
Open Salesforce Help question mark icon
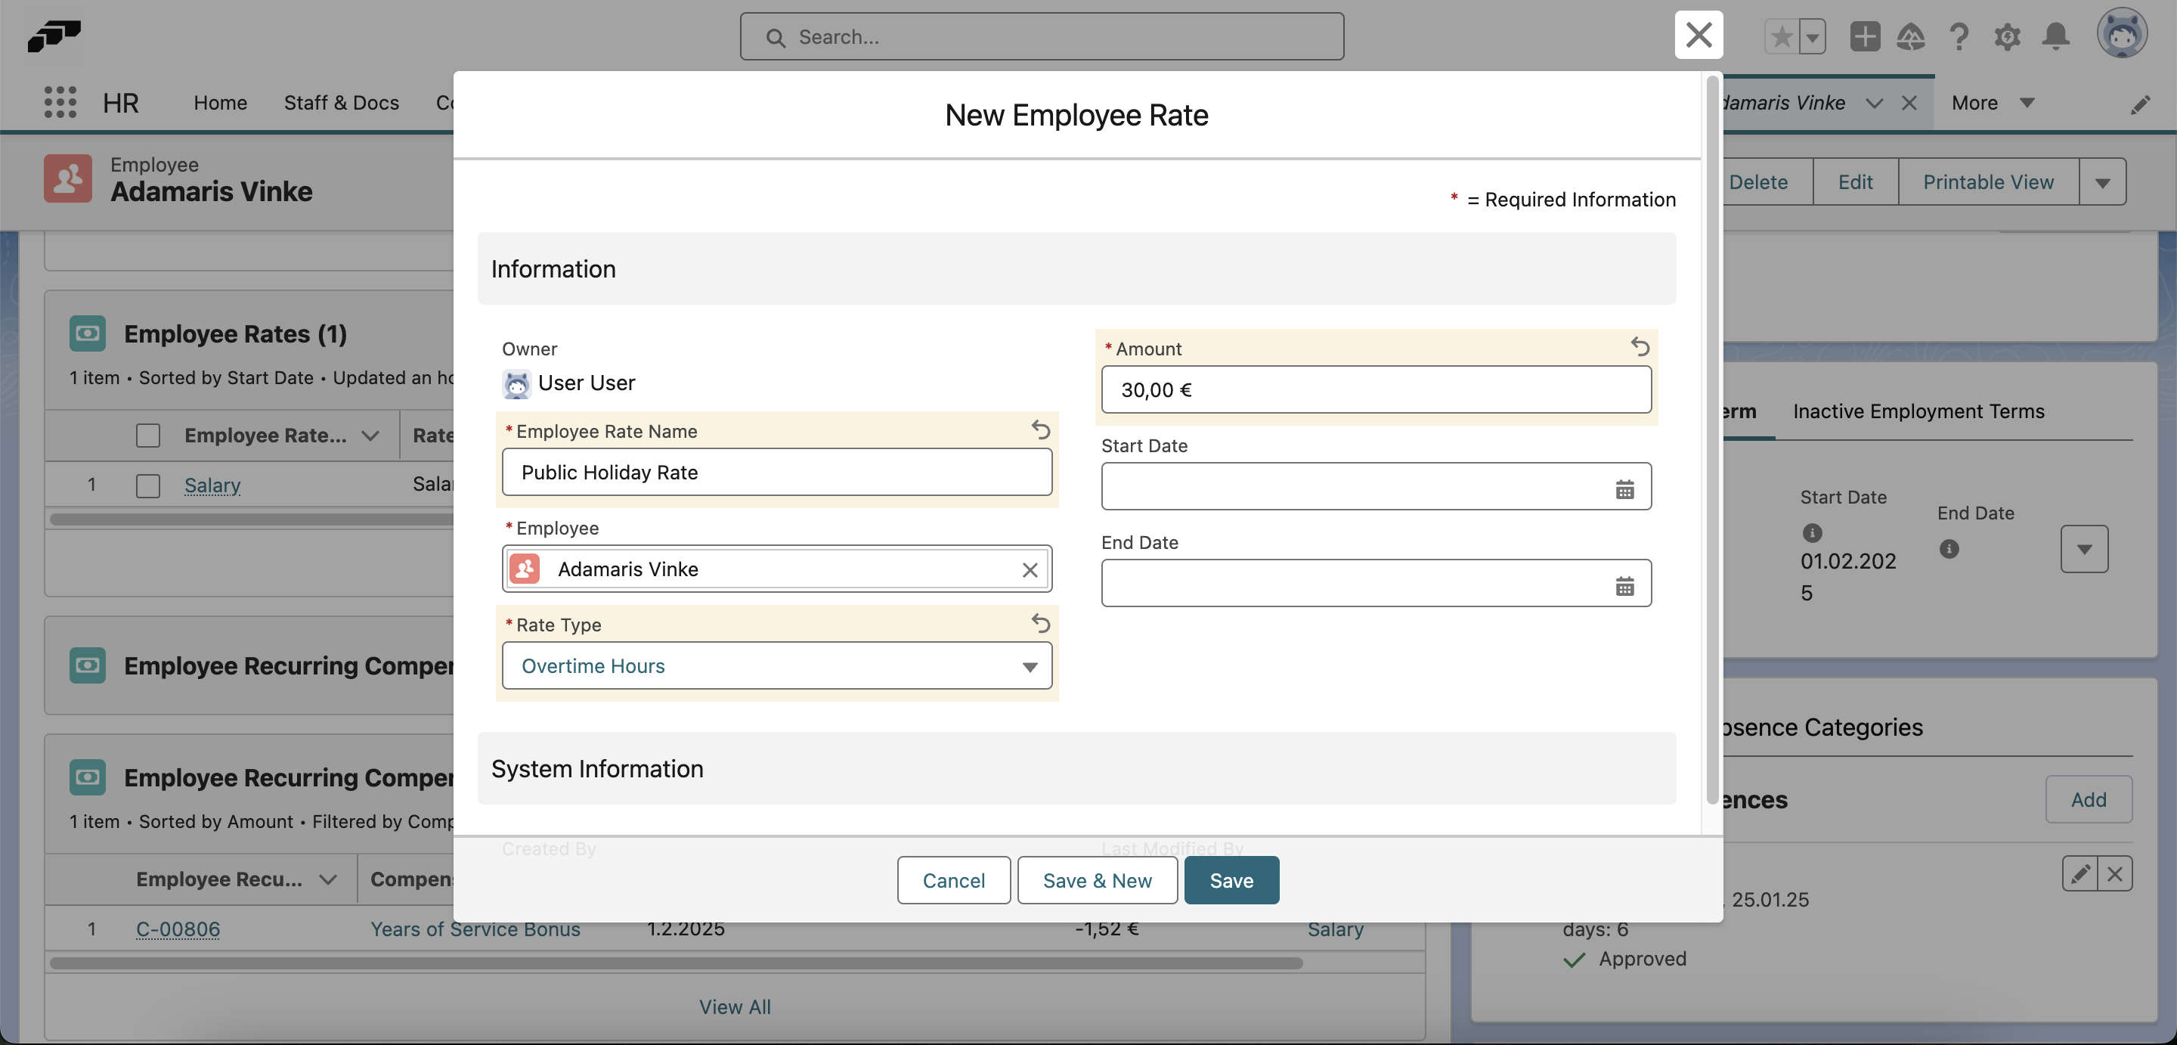[1960, 36]
